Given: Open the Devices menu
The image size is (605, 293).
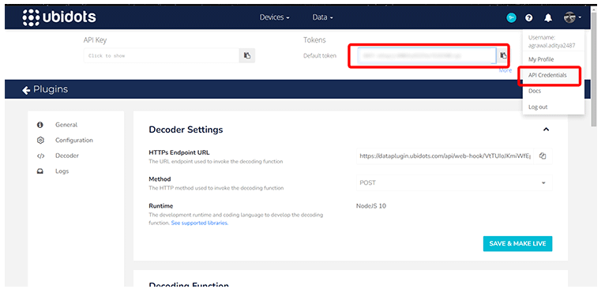Looking at the screenshot, I should click(274, 17).
